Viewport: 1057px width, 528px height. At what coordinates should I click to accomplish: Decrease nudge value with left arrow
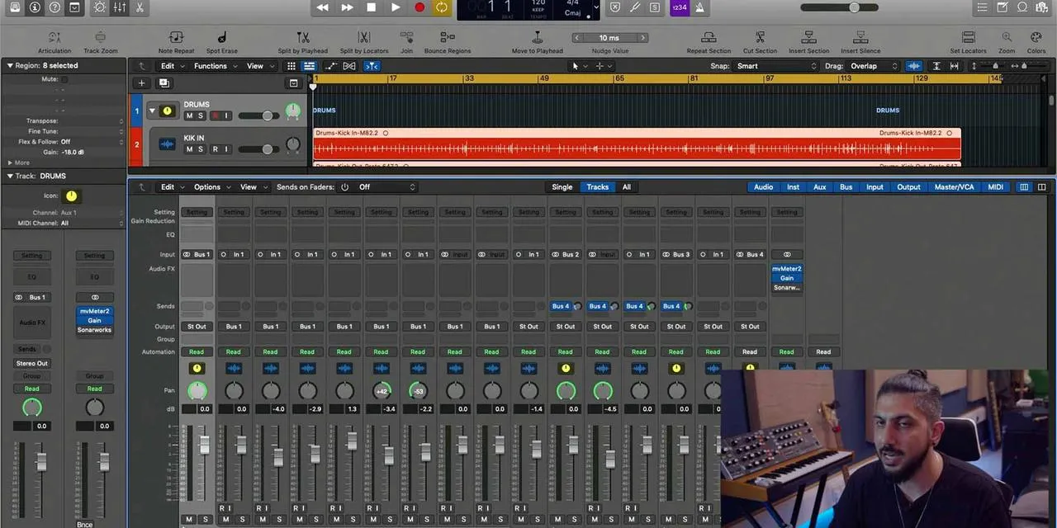pos(576,38)
